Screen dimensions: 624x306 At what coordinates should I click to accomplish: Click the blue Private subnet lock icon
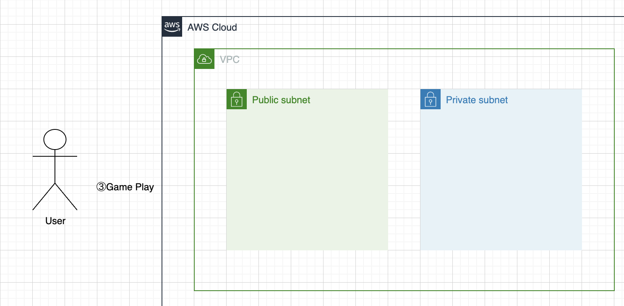pos(431,99)
